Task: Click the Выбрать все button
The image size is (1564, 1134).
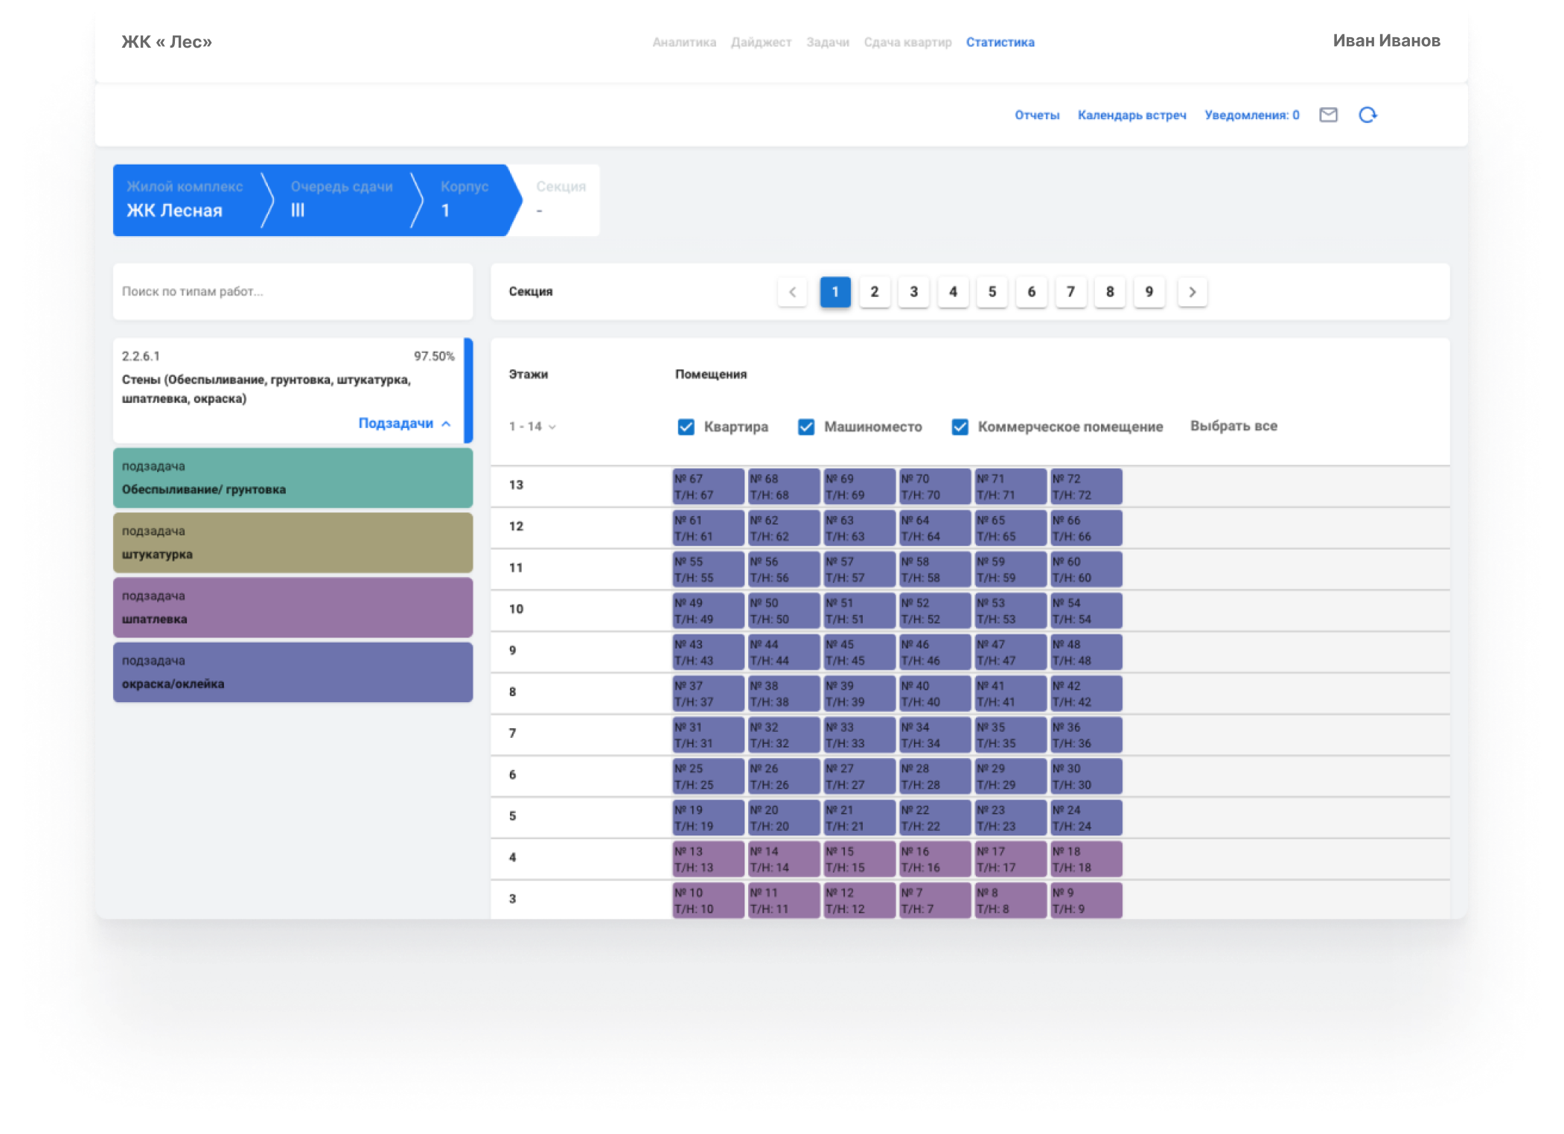Action: [1233, 426]
